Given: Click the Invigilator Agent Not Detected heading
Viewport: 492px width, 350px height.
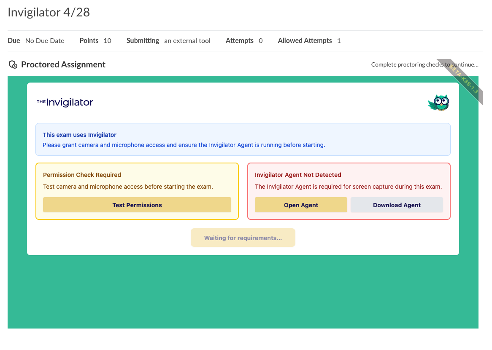Looking at the screenshot, I should click(x=298, y=175).
